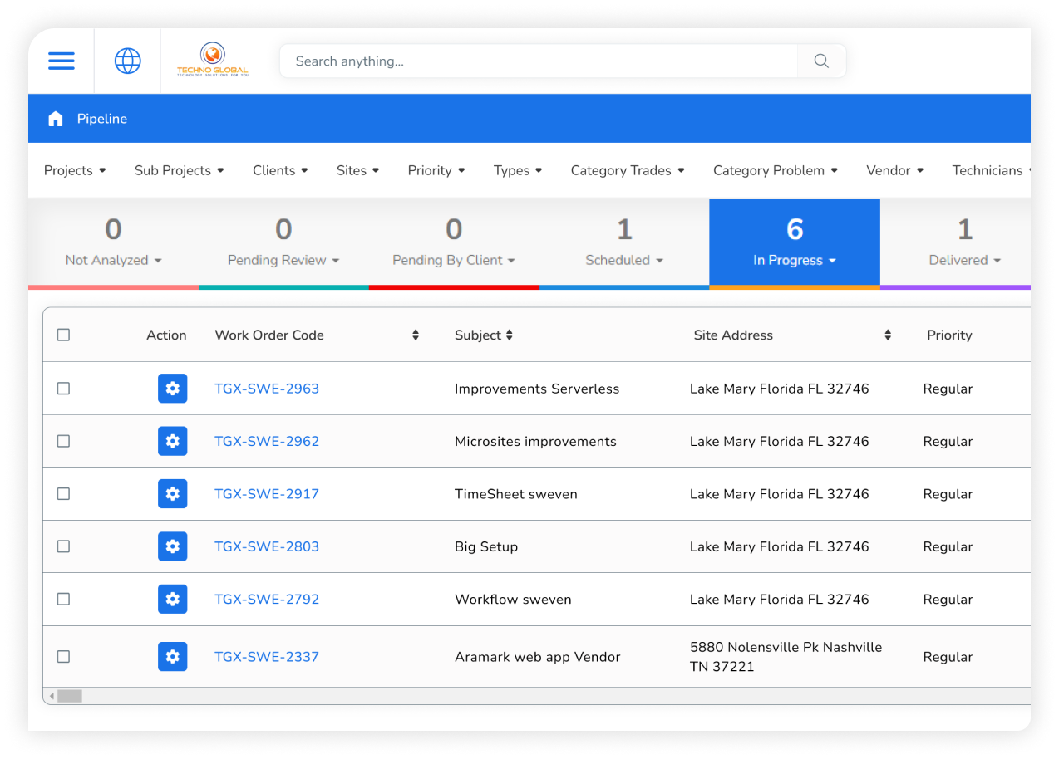The image size is (1059, 759).
Task: Click the home icon beside Pipeline
Action: pos(56,119)
